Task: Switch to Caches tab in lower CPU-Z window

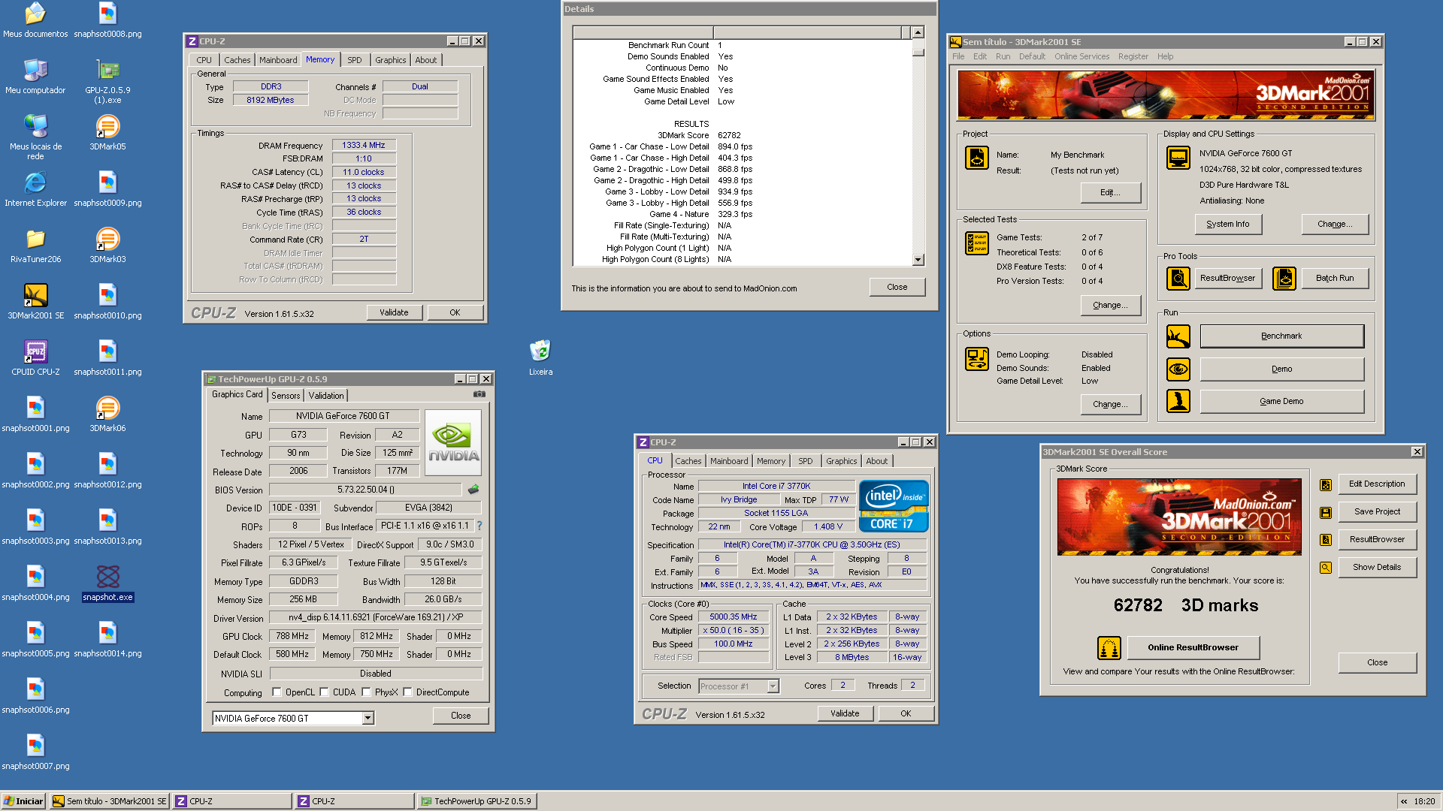Action: [688, 461]
